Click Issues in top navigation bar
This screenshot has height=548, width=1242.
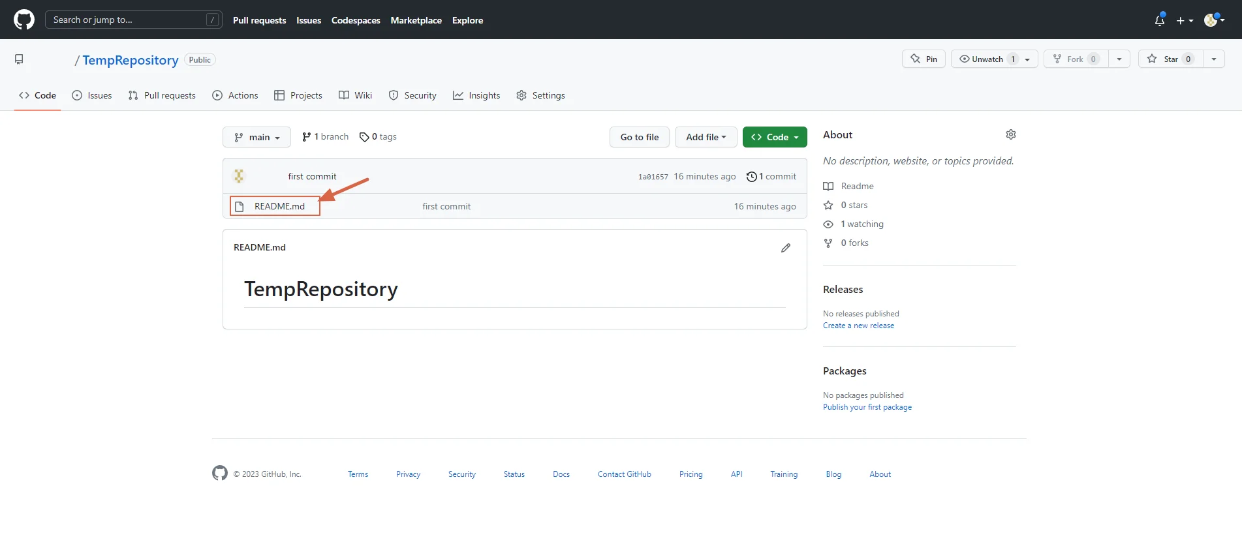click(309, 20)
